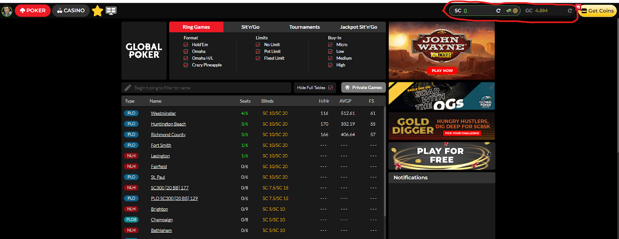Viewport: 619px width, 239px height.
Task: Open the Lexington table
Action: tap(160, 156)
